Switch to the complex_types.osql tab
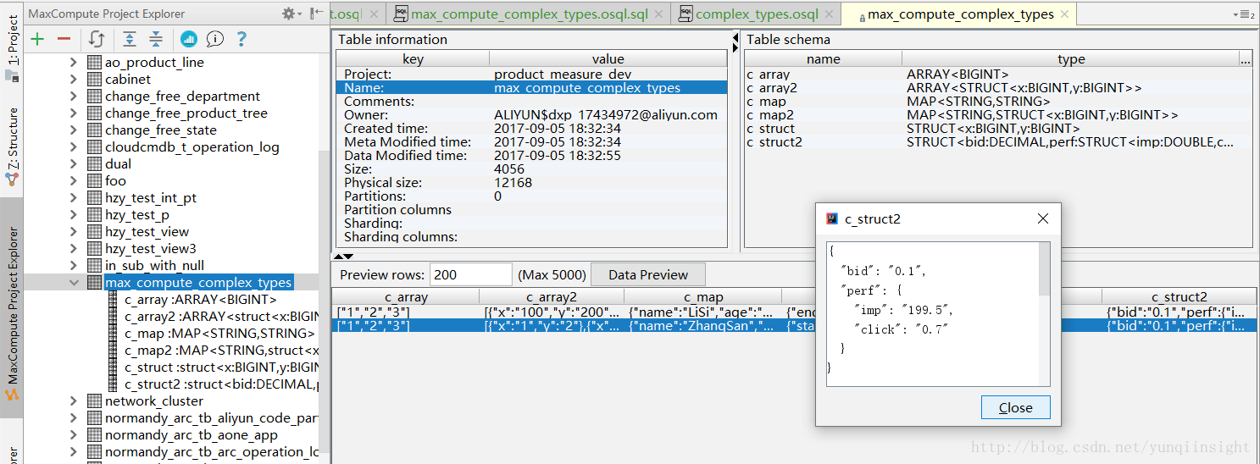This screenshot has height=464, width=1260. pyautogui.click(x=757, y=14)
